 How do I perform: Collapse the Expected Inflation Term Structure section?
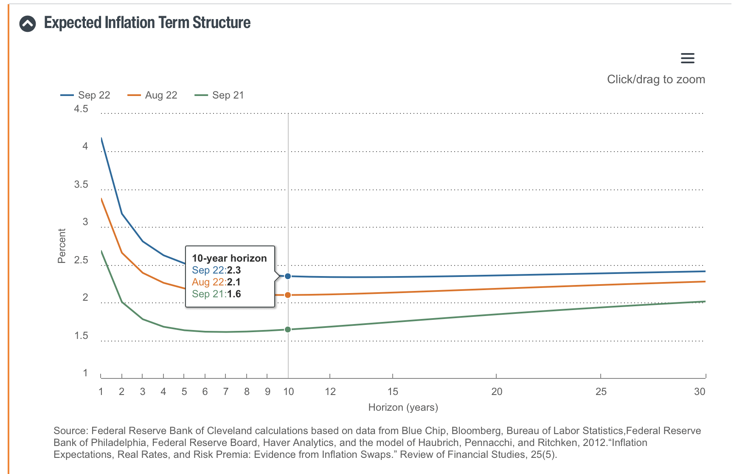click(x=28, y=24)
